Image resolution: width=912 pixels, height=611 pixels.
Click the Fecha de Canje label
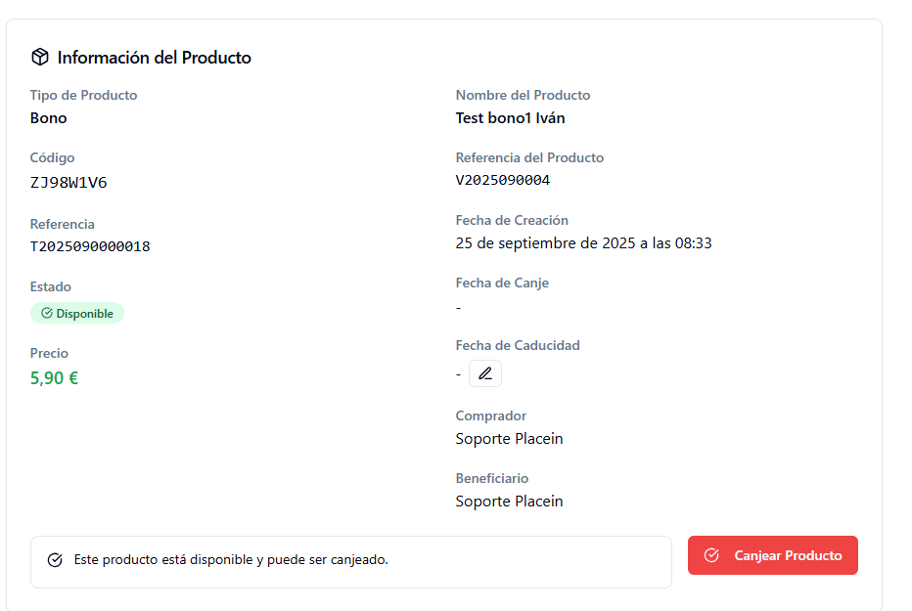(502, 283)
